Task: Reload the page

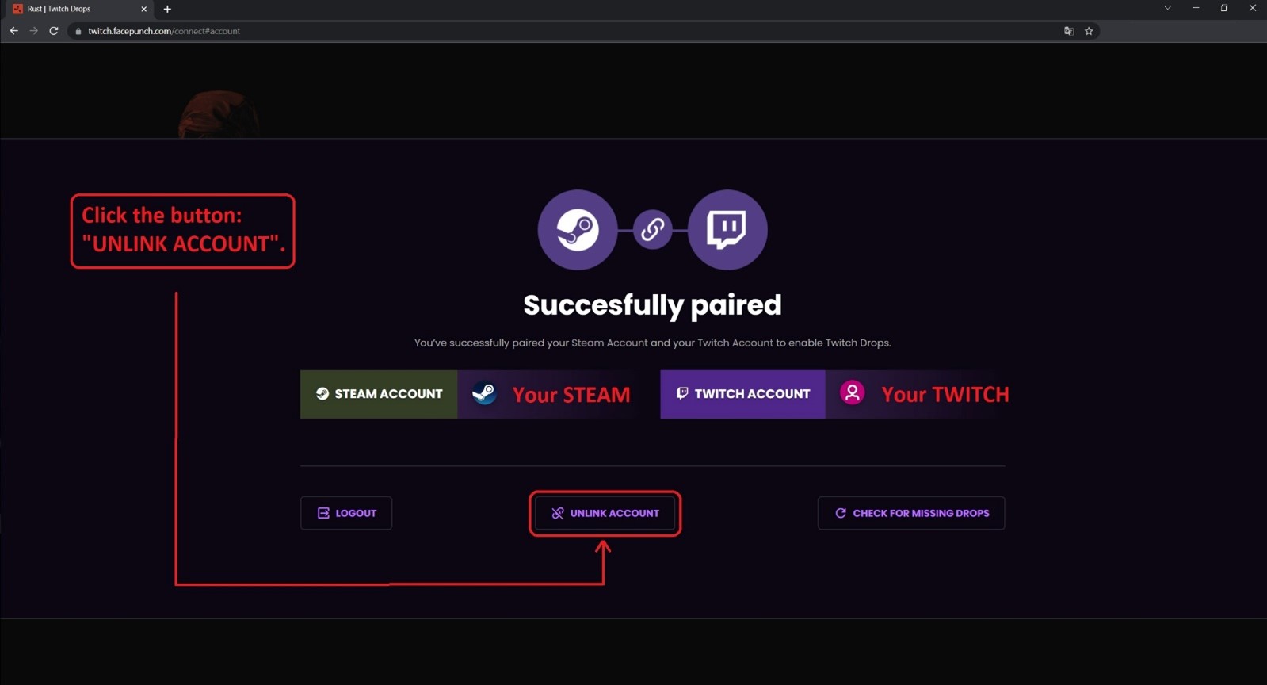Action: [x=54, y=31]
